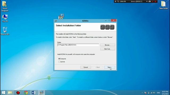Click the W key logo in the installer banner
This screenshot has height=95, width=170.
tap(112, 27)
